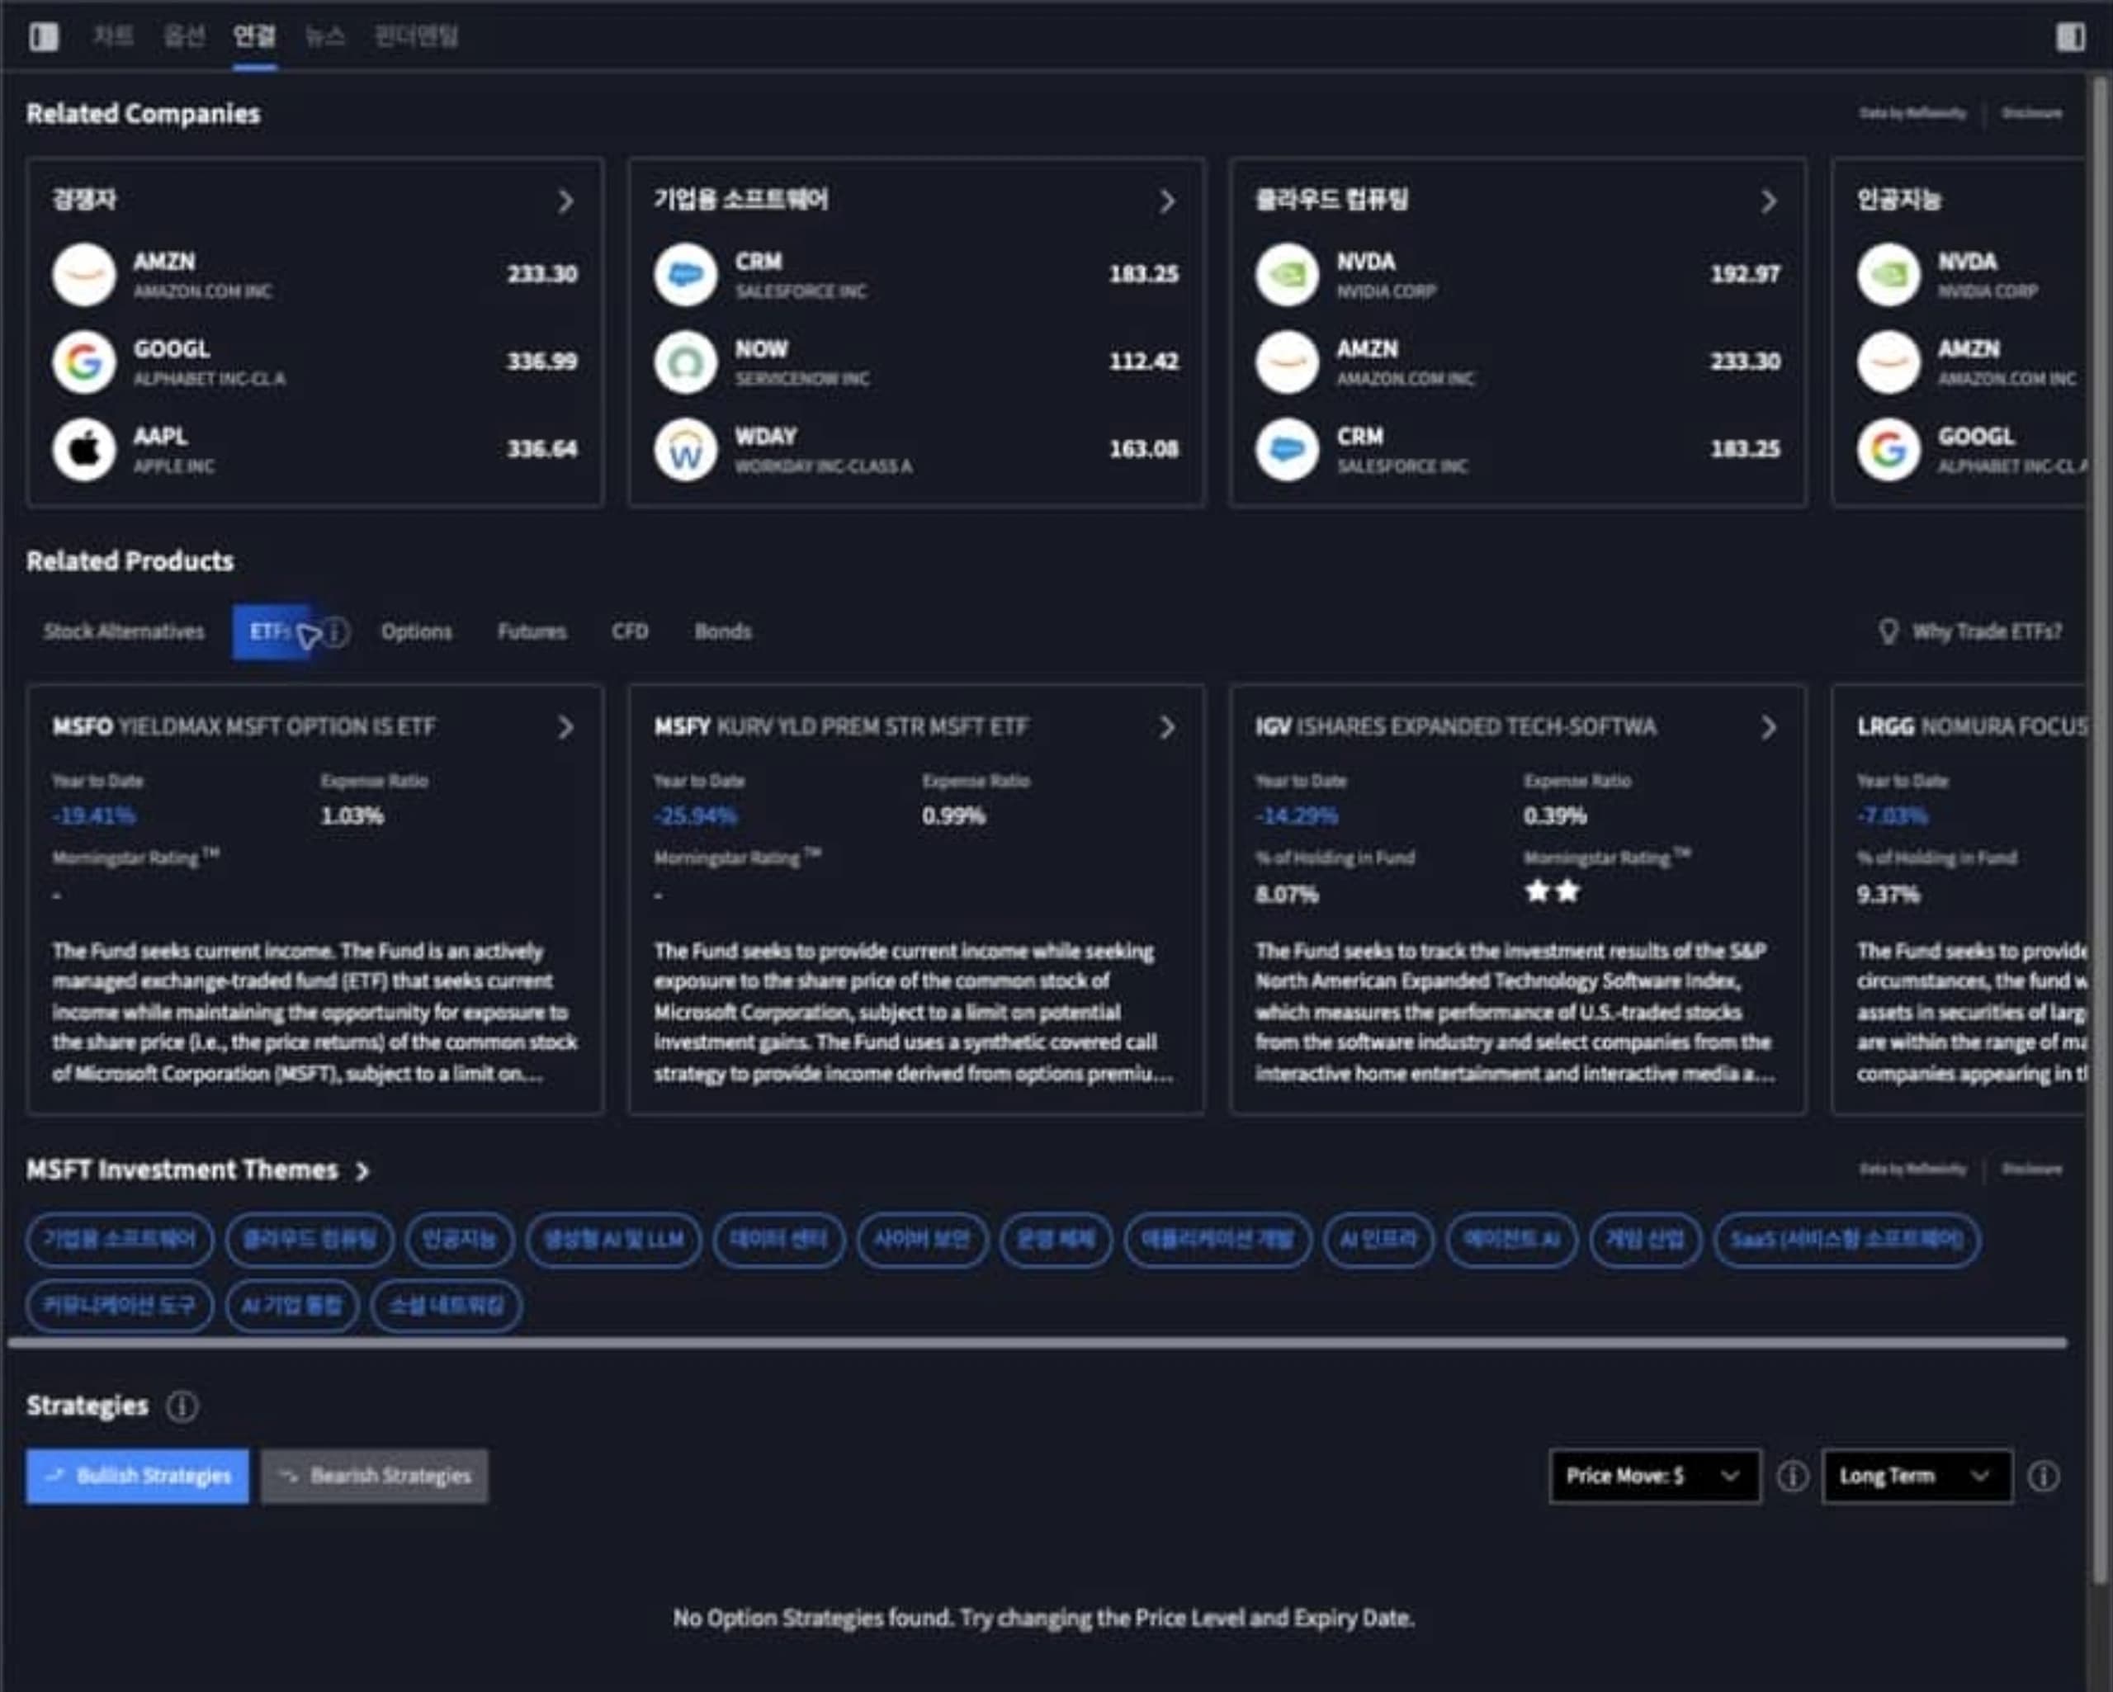Click the 커뮤니케이션 도구 theme chip
The height and width of the screenshot is (1692, 2113).
point(120,1306)
